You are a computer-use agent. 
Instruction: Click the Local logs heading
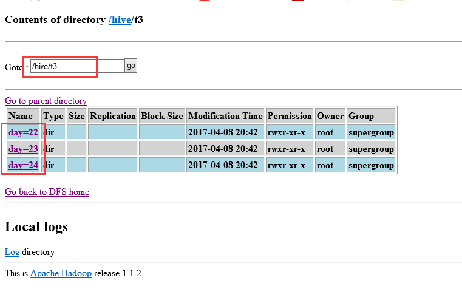tap(36, 227)
